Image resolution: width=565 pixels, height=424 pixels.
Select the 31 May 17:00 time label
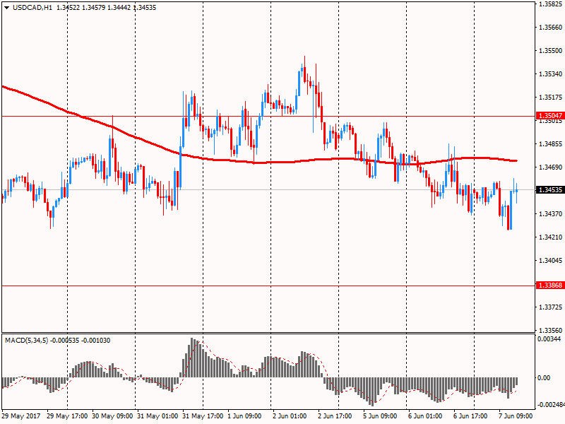click(203, 416)
